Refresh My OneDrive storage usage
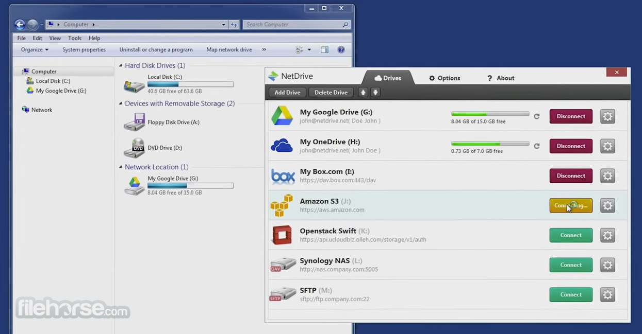Viewport: 642px width, 334px height. click(x=537, y=146)
